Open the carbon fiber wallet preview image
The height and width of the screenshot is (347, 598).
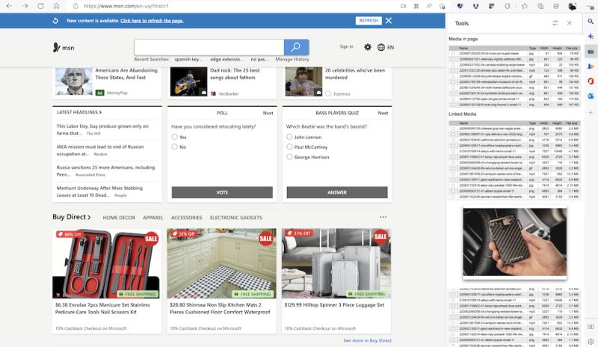(x=515, y=242)
